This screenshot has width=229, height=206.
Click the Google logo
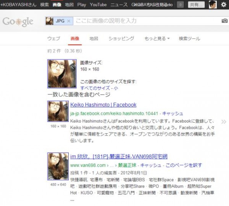18,22
